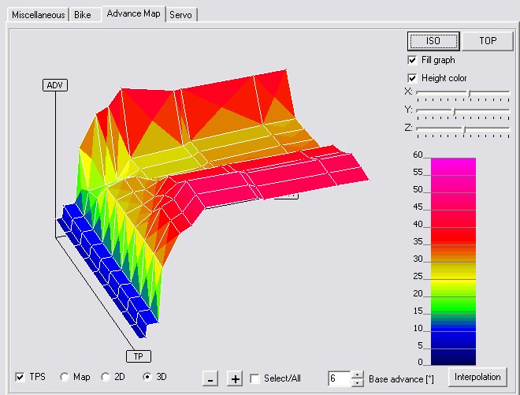Switch graph to ISO view

[x=433, y=40]
